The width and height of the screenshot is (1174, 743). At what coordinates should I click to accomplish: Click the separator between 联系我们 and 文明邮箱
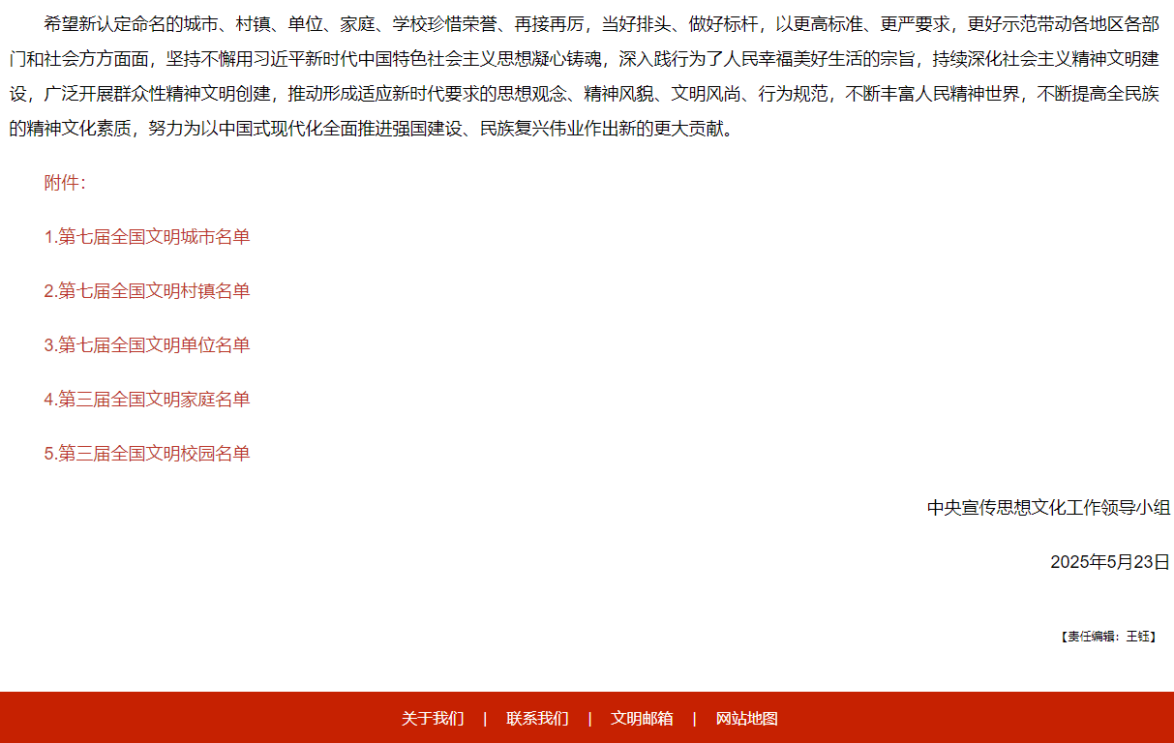[x=589, y=718]
